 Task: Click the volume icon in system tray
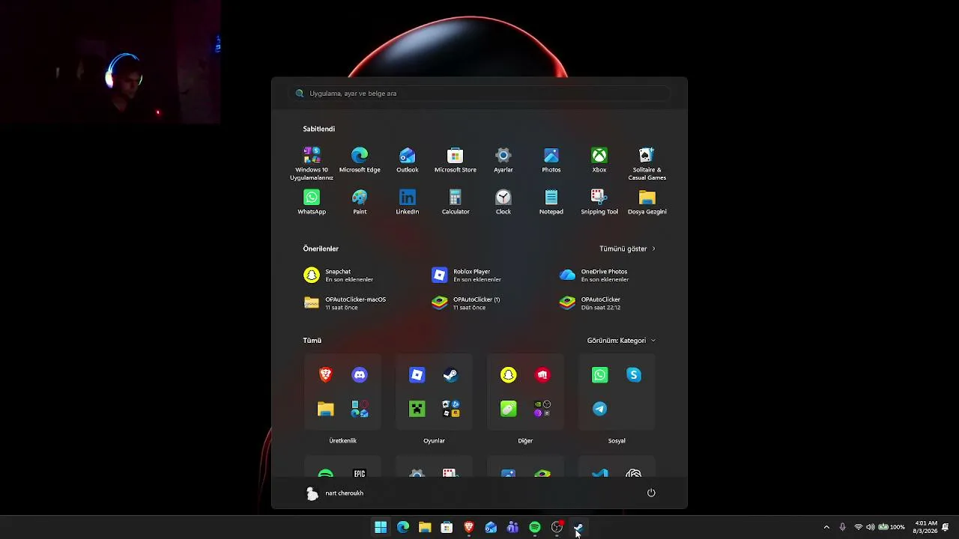(x=870, y=527)
